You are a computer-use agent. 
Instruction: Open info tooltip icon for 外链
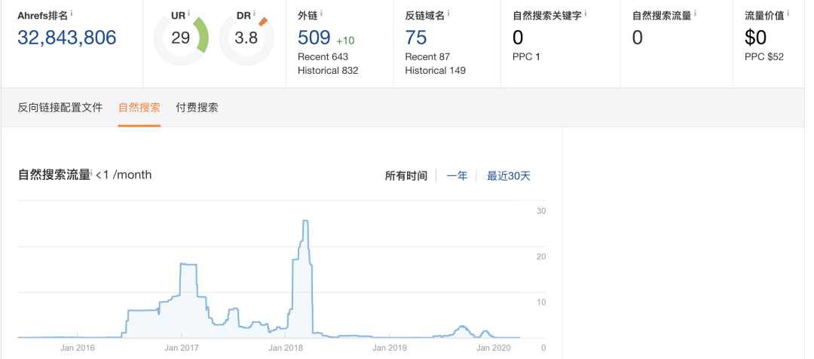[x=321, y=14]
